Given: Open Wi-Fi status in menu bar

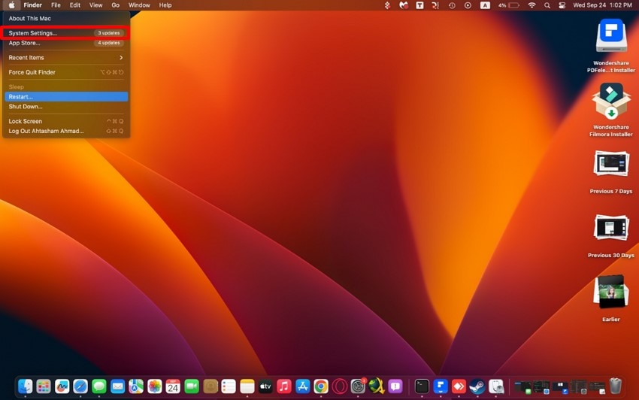Looking at the screenshot, I should [x=531, y=5].
